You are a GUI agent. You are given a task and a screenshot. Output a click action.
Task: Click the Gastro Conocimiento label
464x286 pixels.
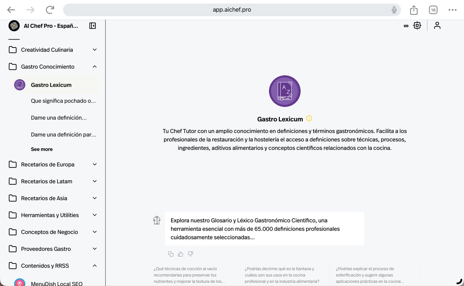[x=48, y=67]
